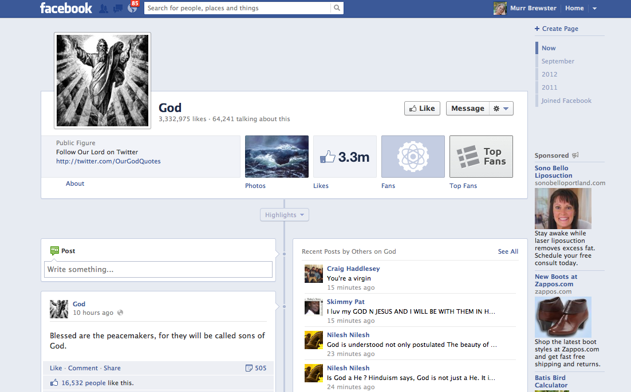
Task: Click the Zappos boots ad image
Action: (563, 317)
